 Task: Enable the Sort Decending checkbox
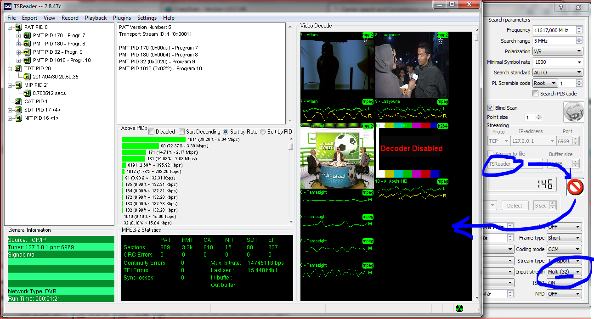181,132
